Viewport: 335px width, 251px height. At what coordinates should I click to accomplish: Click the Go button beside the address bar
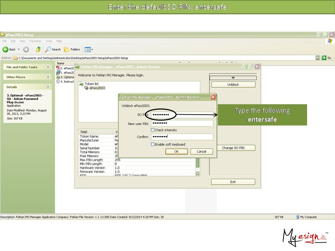coord(327,58)
